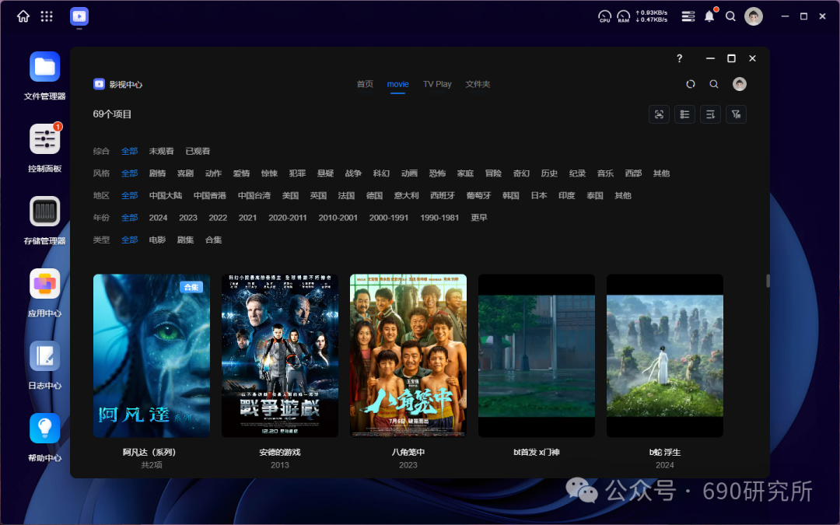Screen dimensions: 840x525
Task: Open the Control Panel desktop icon
Action: pos(44,139)
